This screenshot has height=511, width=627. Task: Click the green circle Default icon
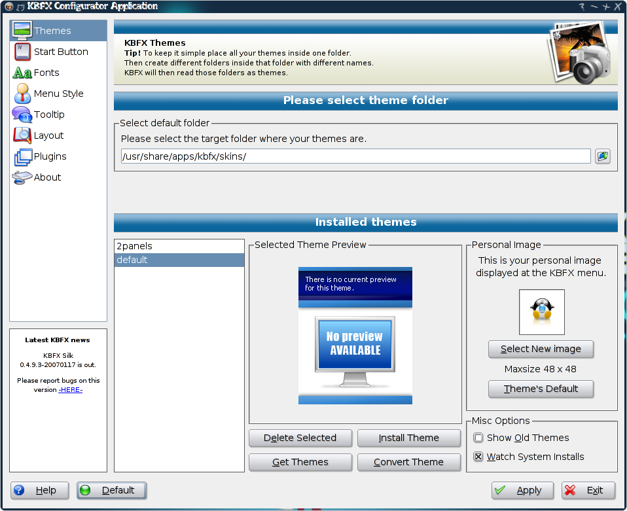coord(85,490)
